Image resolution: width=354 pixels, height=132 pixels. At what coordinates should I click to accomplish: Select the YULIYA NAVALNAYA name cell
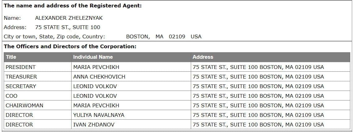coord(131,115)
